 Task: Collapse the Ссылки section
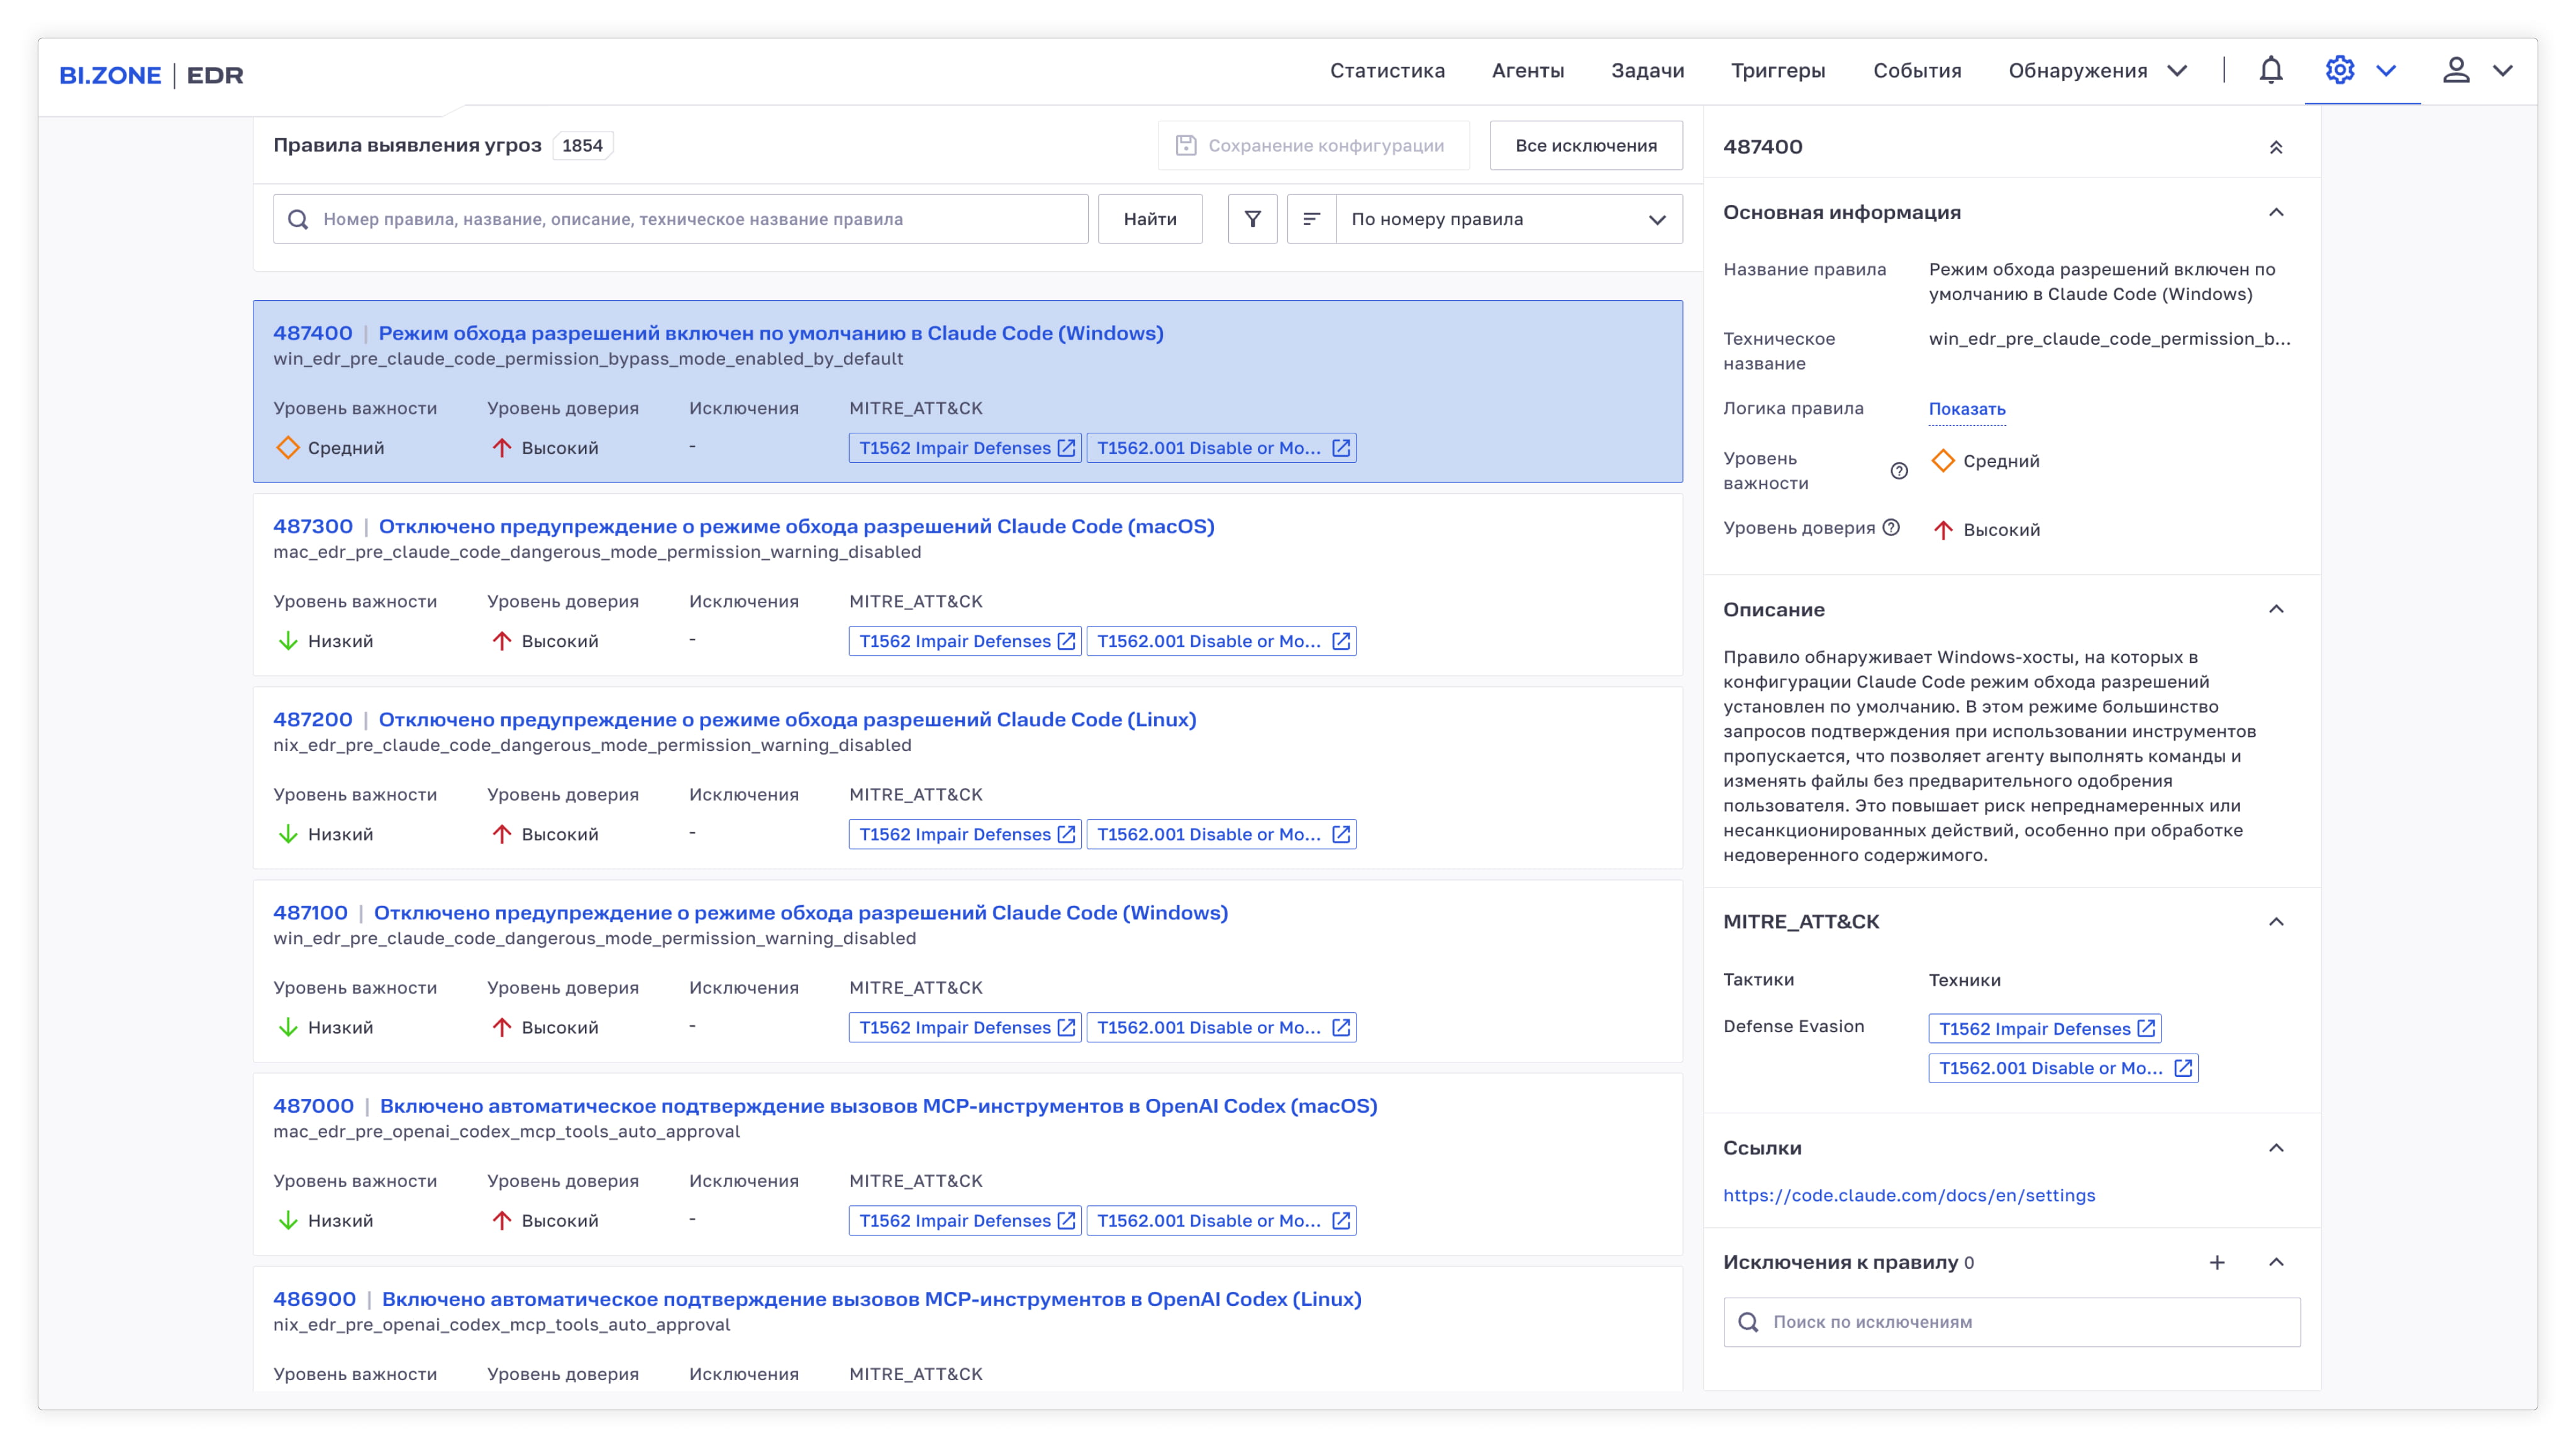pos(2276,1148)
